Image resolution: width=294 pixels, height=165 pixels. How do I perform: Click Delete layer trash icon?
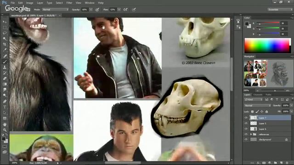(287, 163)
